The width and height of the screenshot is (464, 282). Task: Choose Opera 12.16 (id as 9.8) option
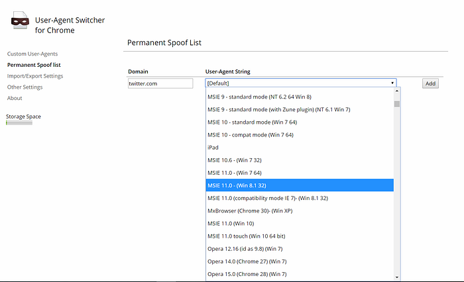click(x=300, y=249)
